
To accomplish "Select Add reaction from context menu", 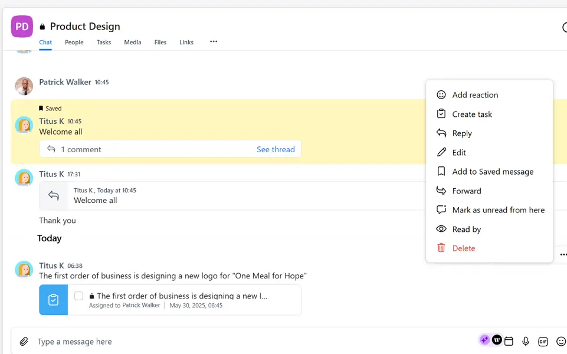I will 475,95.
